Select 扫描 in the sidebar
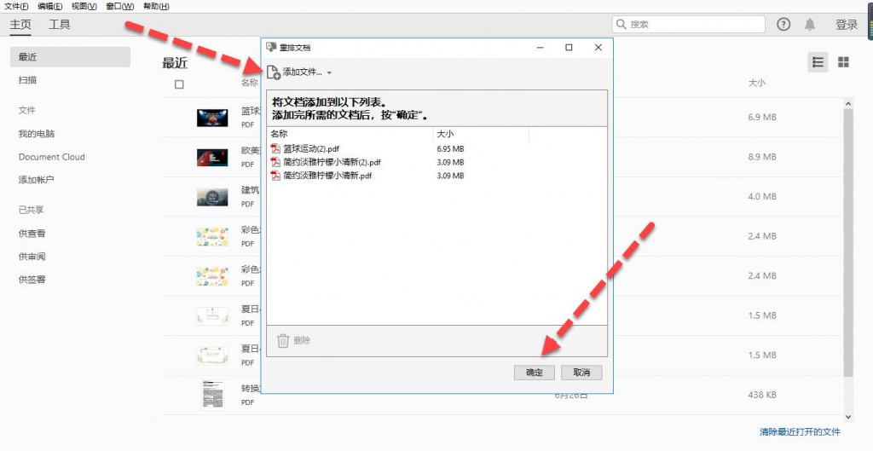Screen dimensions: 873x451 [x=27, y=80]
